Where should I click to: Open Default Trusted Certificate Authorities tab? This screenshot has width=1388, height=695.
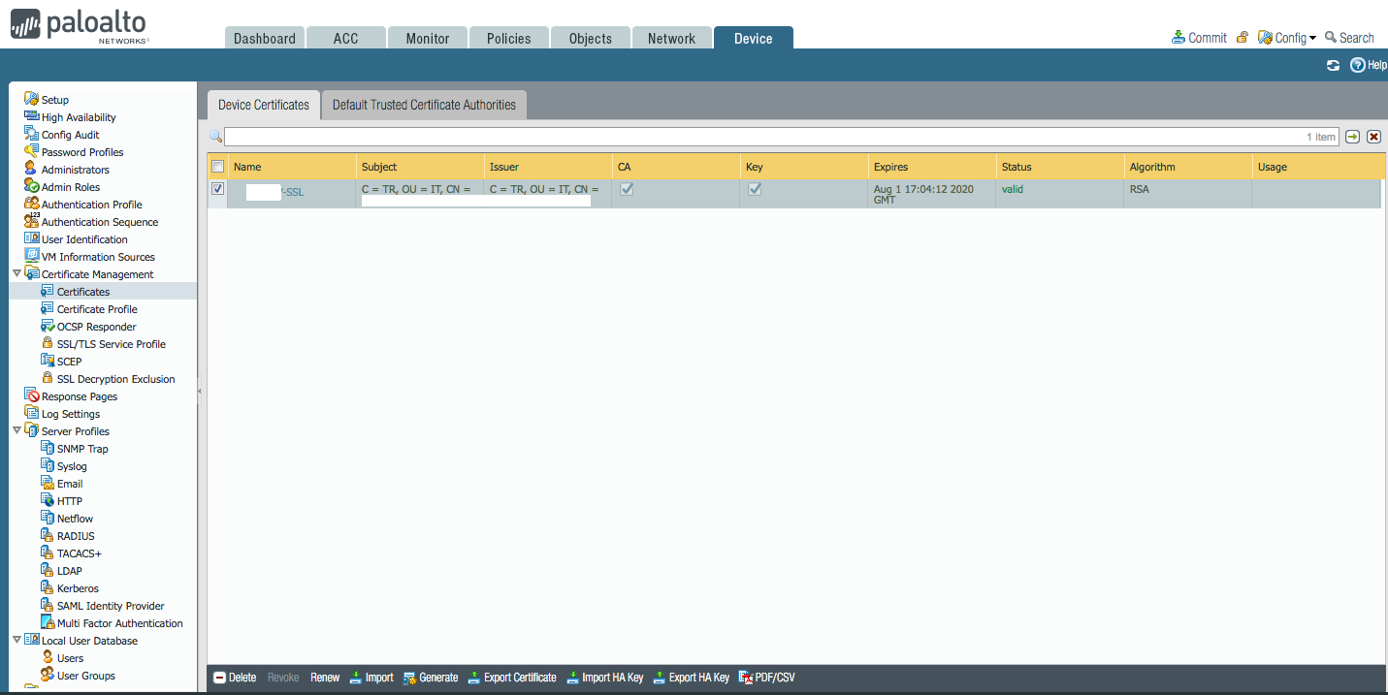(x=424, y=105)
